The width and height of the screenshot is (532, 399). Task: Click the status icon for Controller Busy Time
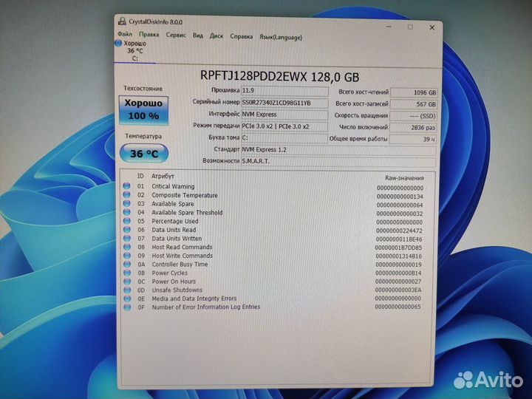(127, 264)
